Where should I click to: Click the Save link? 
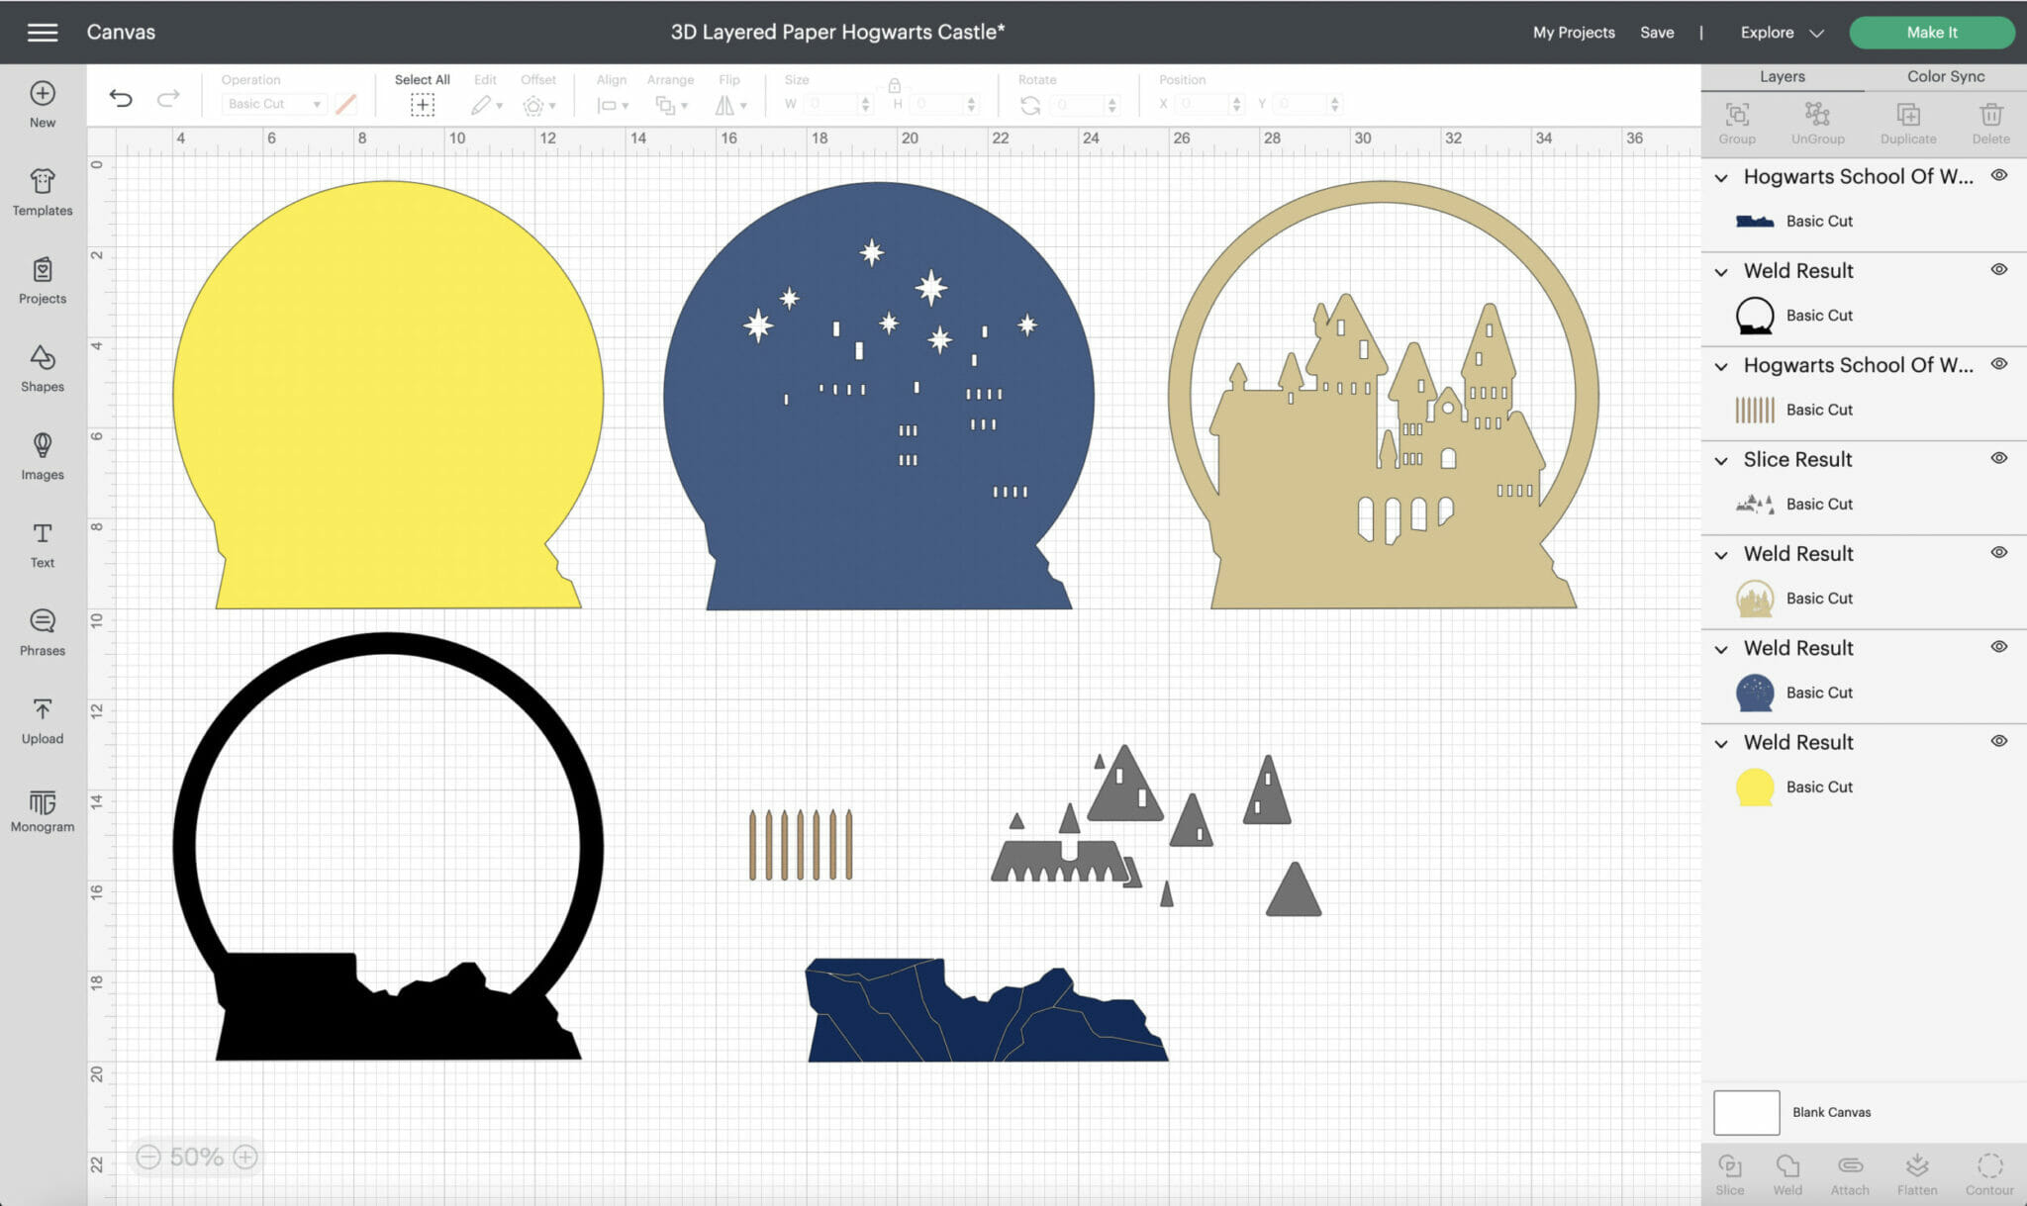1657,33
